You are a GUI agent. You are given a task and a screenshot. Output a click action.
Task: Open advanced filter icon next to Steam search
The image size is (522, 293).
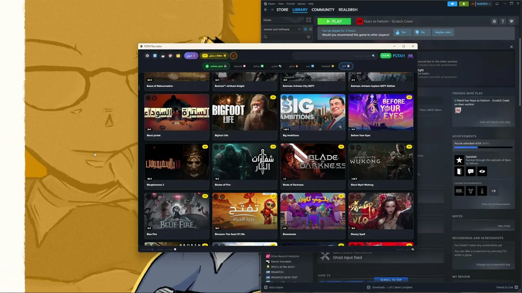click(x=308, y=37)
